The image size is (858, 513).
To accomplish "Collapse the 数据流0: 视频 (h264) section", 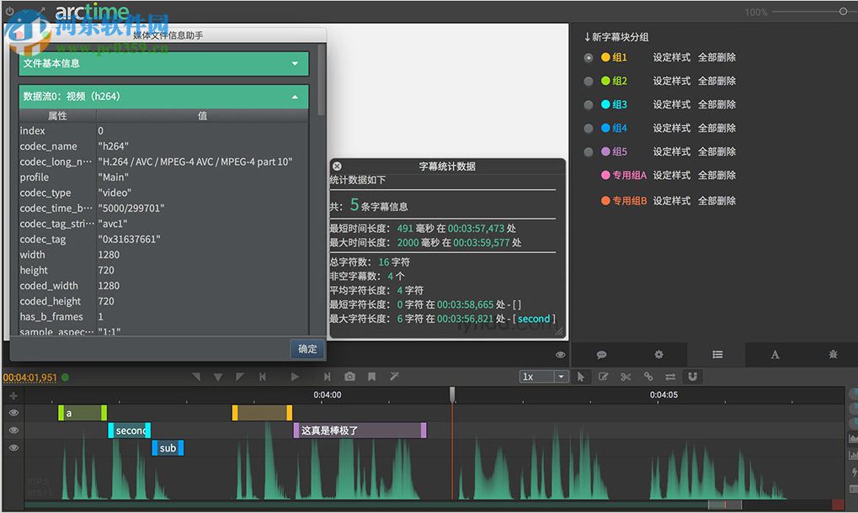I will coord(295,96).
